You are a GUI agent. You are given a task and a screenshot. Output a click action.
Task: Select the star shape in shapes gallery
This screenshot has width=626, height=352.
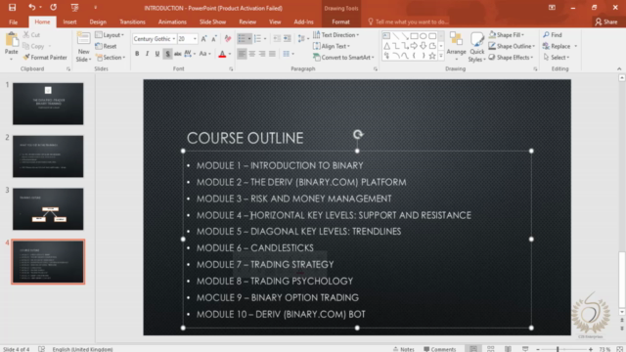[x=432, y=56]
